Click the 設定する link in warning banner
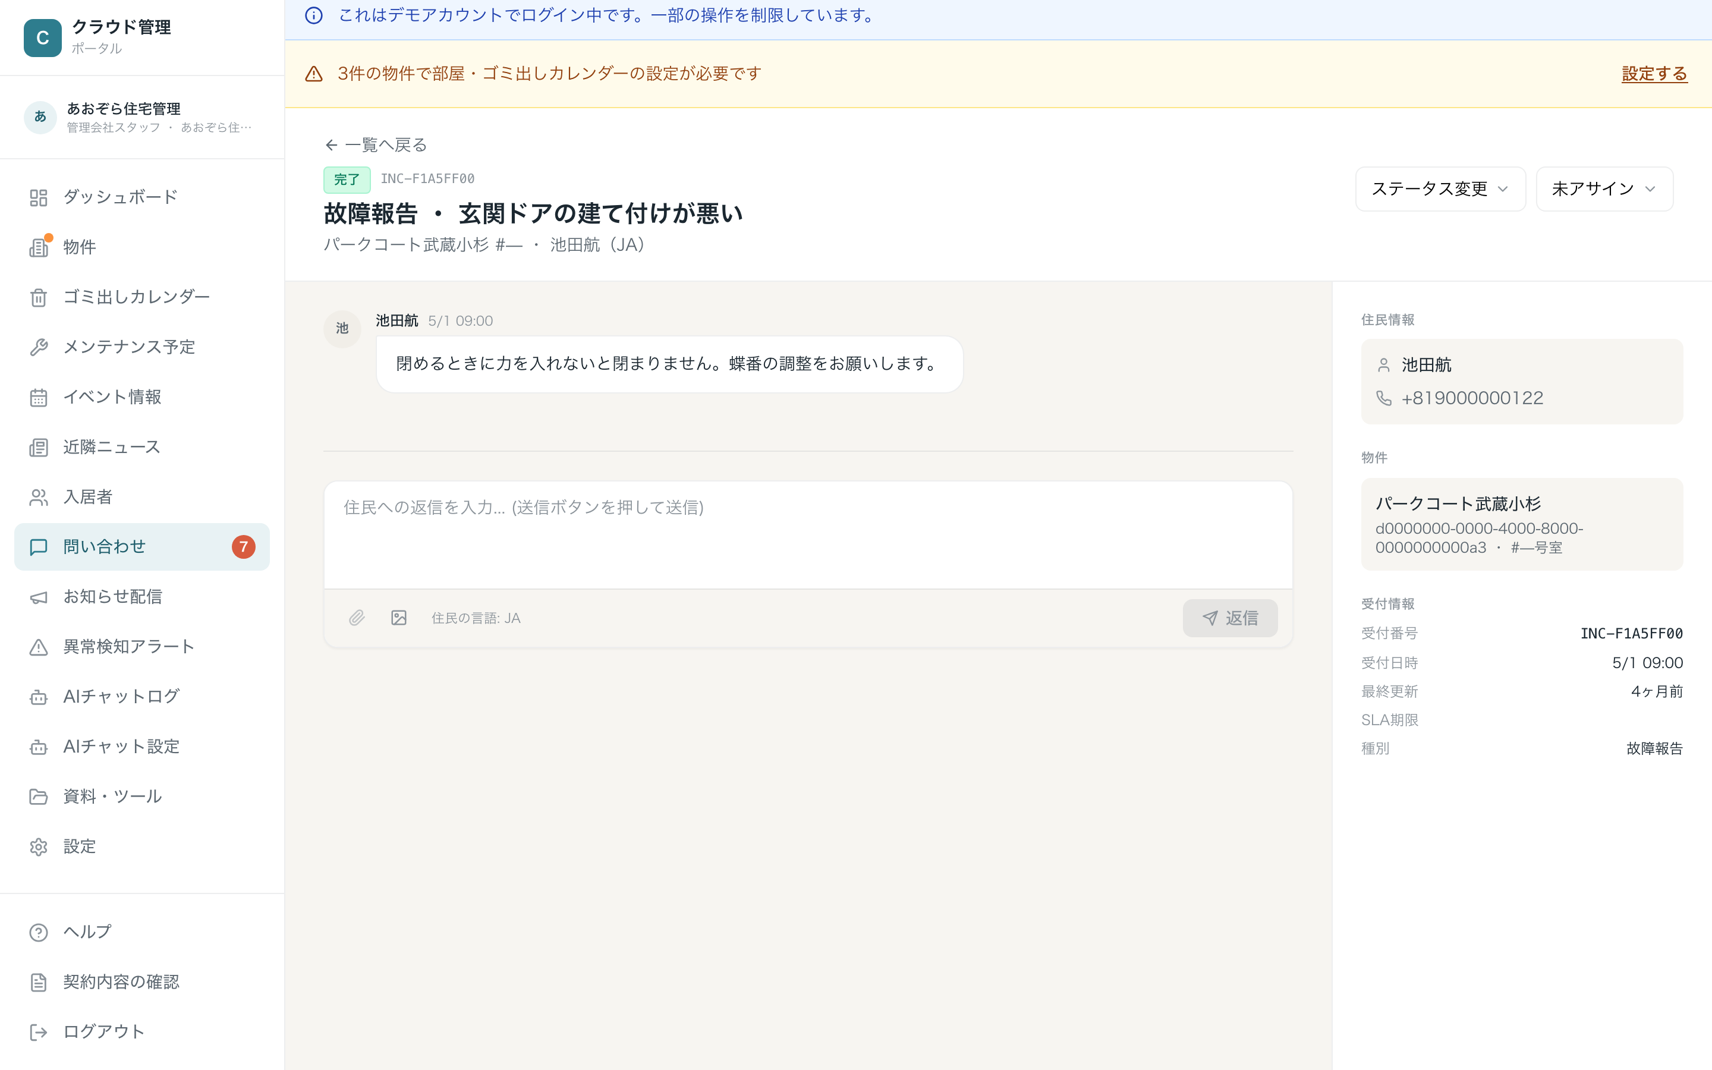Viewport: 1712px width, 1070px height. point(1654,74)
